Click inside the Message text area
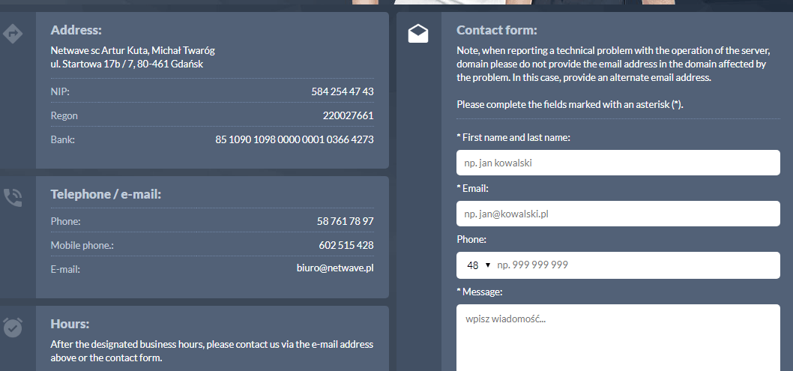 (618, 337)
